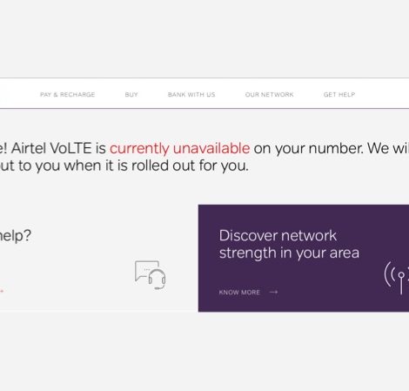Click 'on your number' in the message
Screen dimensions: 409x391
308,149
